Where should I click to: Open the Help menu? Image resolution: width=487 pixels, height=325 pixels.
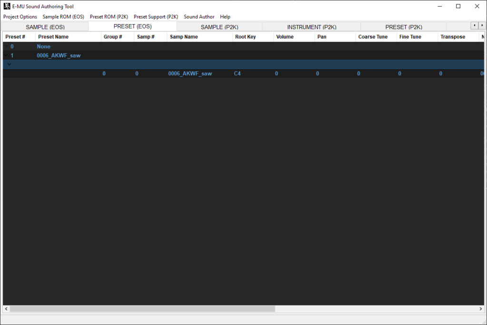pyautogui.click(x=225, y=17)
